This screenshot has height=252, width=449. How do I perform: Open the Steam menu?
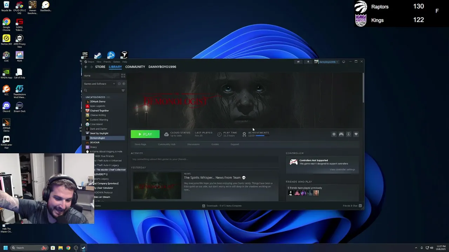(x=91, y=62)
